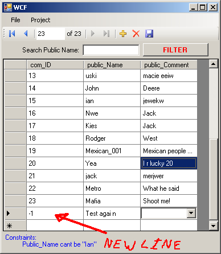Screen dimensions: 221x254
Task: Select row header with current-row arrow
Action: click(x=15, y=214)
